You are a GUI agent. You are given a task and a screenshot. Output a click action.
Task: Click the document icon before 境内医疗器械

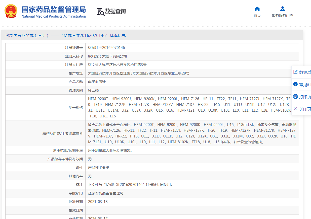tap(7, 35)
